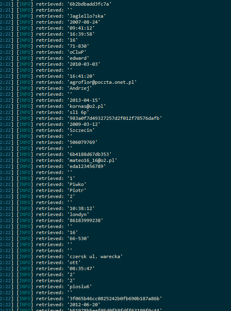This screenshot has width=231, height=311.
Task: Select the time value '16:39:58'
Action: pyautogui.click(x=81, y=34)
